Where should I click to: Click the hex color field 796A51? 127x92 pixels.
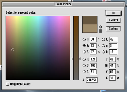pos(92,80)
